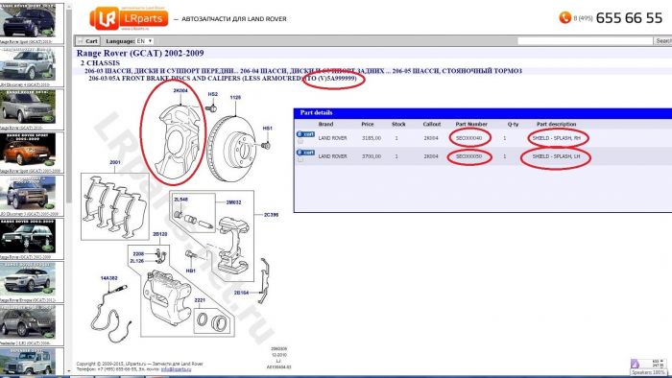This screenshot has height=378, width=672.
Task: Open the 206-04 rear discs section link
Action: [312, 71]
